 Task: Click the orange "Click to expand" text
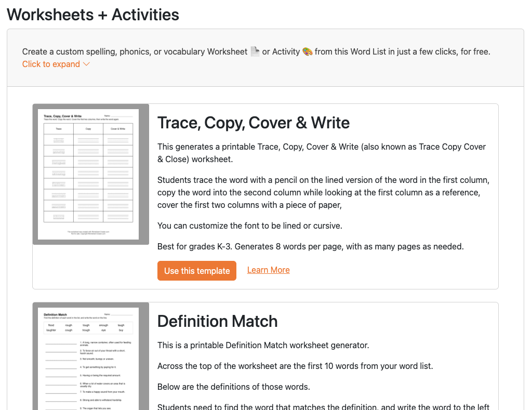coord(51,64)
